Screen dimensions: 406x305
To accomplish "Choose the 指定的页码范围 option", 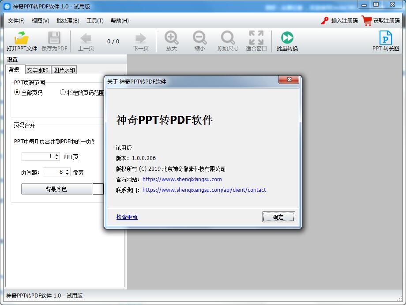I will point(62,92).
